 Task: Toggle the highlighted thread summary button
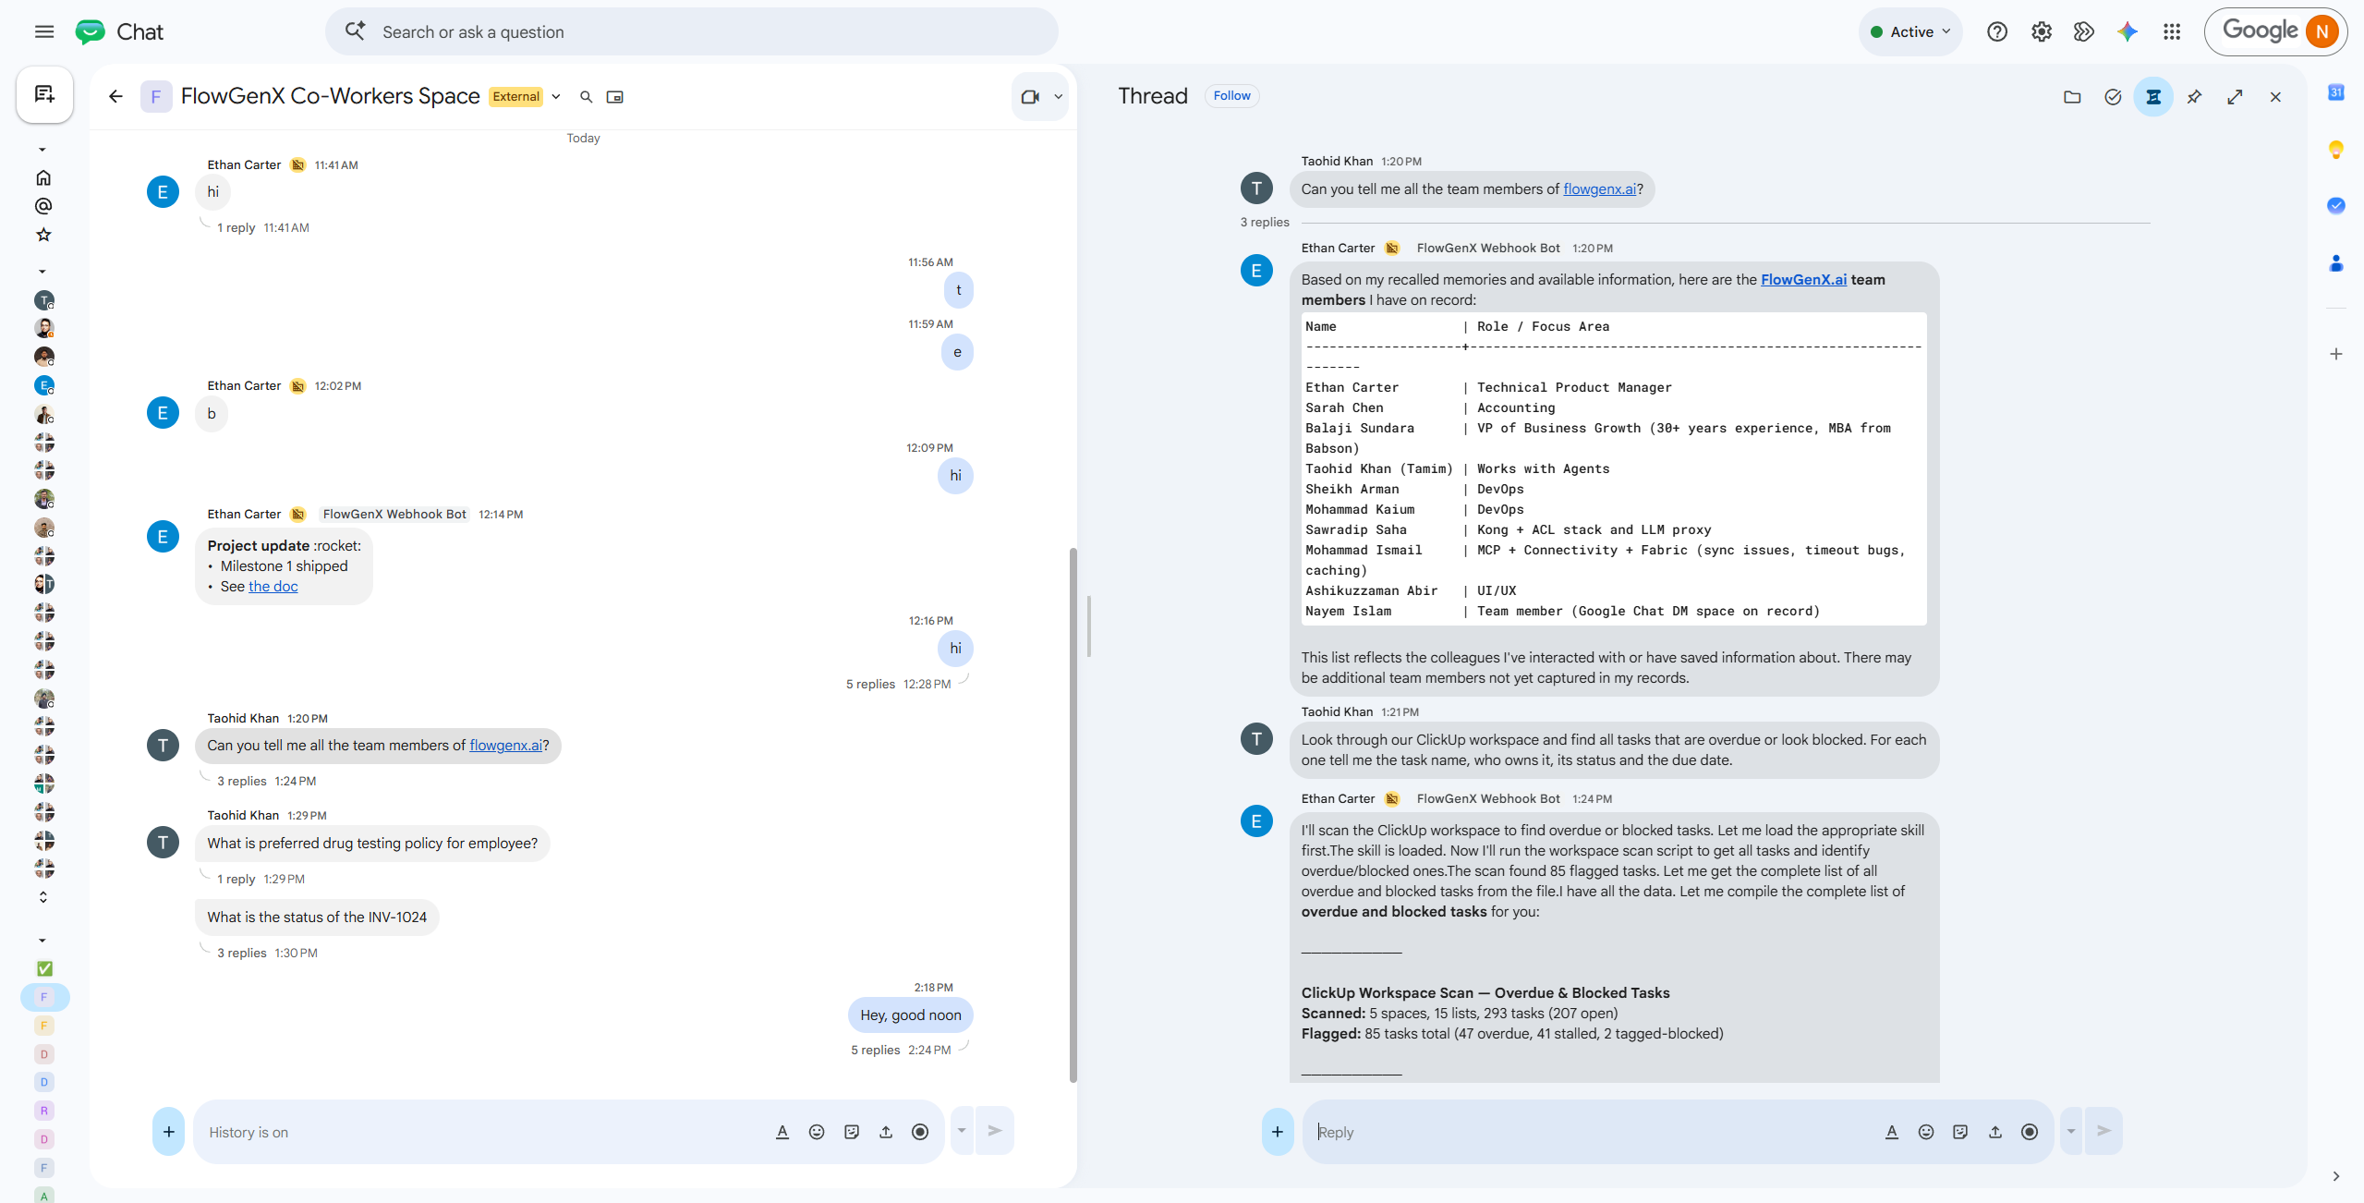[x=2153, y=96]
